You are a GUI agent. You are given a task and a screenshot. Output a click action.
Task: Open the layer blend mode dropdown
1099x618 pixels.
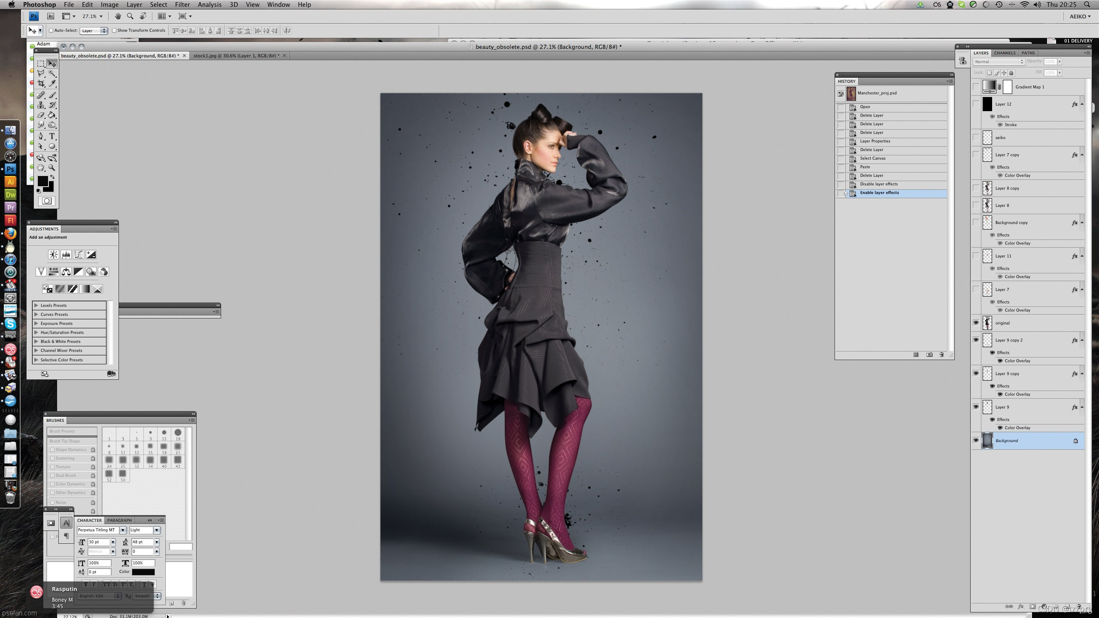pos(999,62)
